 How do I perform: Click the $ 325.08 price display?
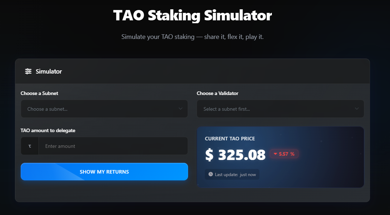[235, 154]
